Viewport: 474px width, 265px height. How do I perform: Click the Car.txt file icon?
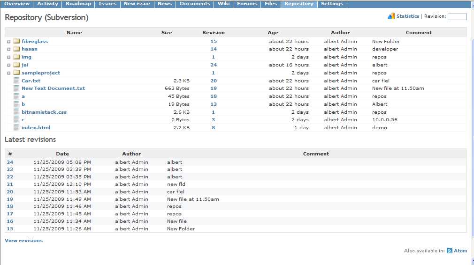click(x=16, y=81)
